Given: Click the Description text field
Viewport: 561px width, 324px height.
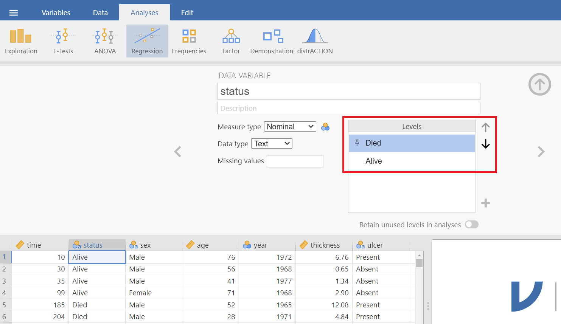Looking at the screenshot, I should point(348,108).
